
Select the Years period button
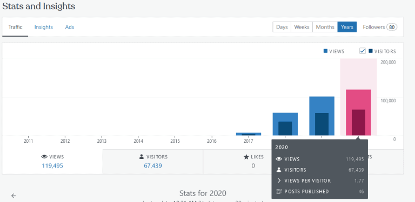click(x=347, y=27)
